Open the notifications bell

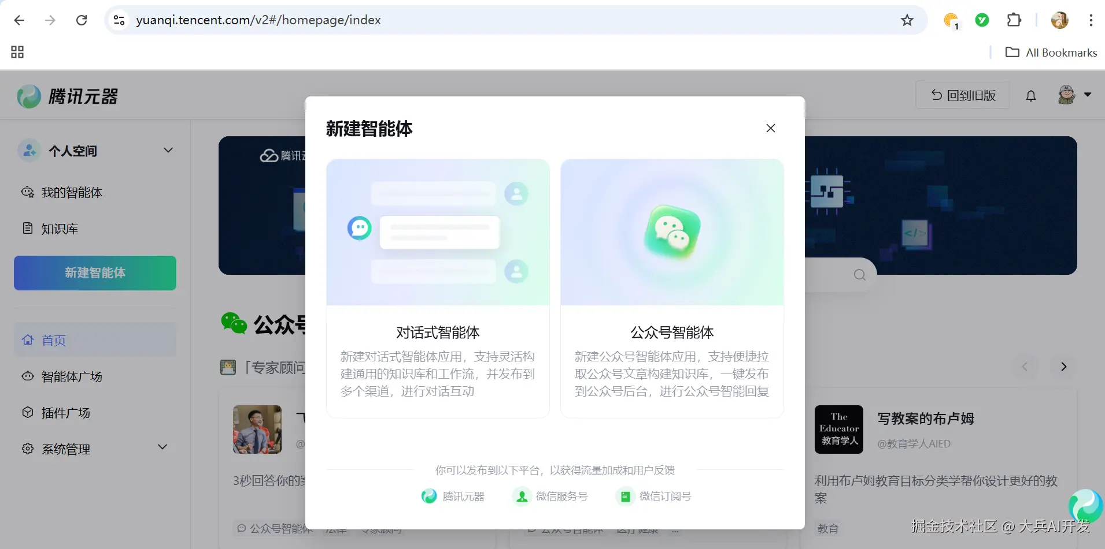[1031, 96]
